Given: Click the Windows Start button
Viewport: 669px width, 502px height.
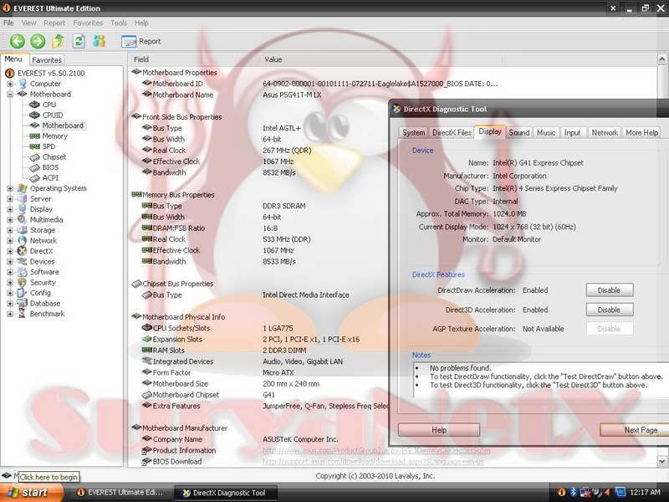Looking at the screenshot, I should point(32,493).
